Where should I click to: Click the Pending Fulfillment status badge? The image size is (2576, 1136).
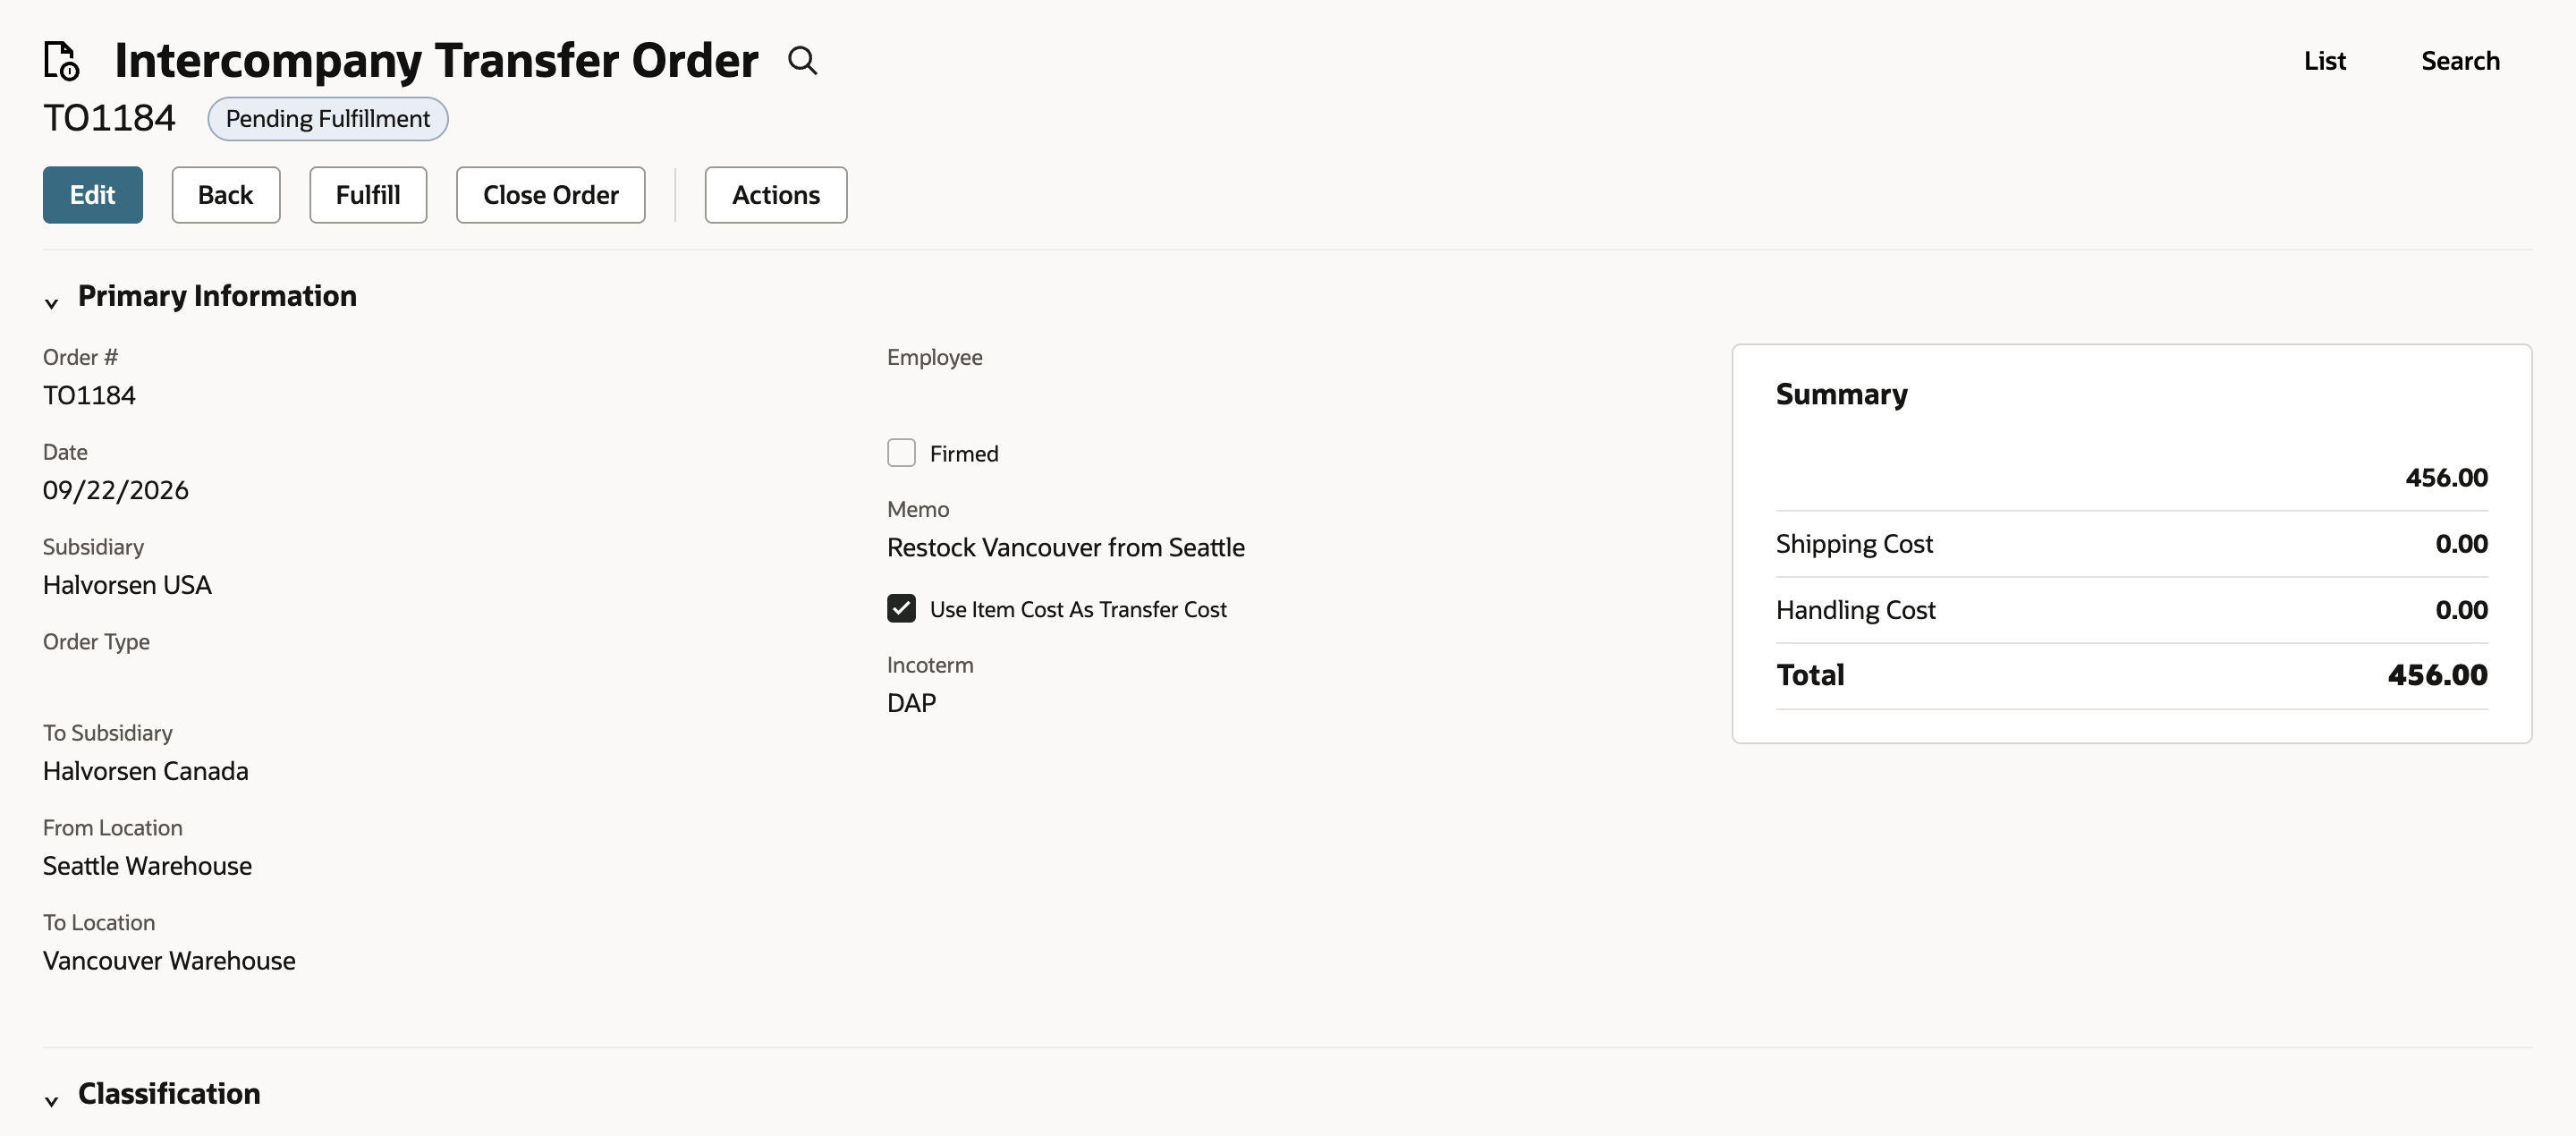pos(327,119)
